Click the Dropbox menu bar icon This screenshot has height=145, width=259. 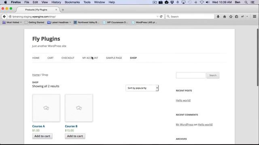pos(172,2)
